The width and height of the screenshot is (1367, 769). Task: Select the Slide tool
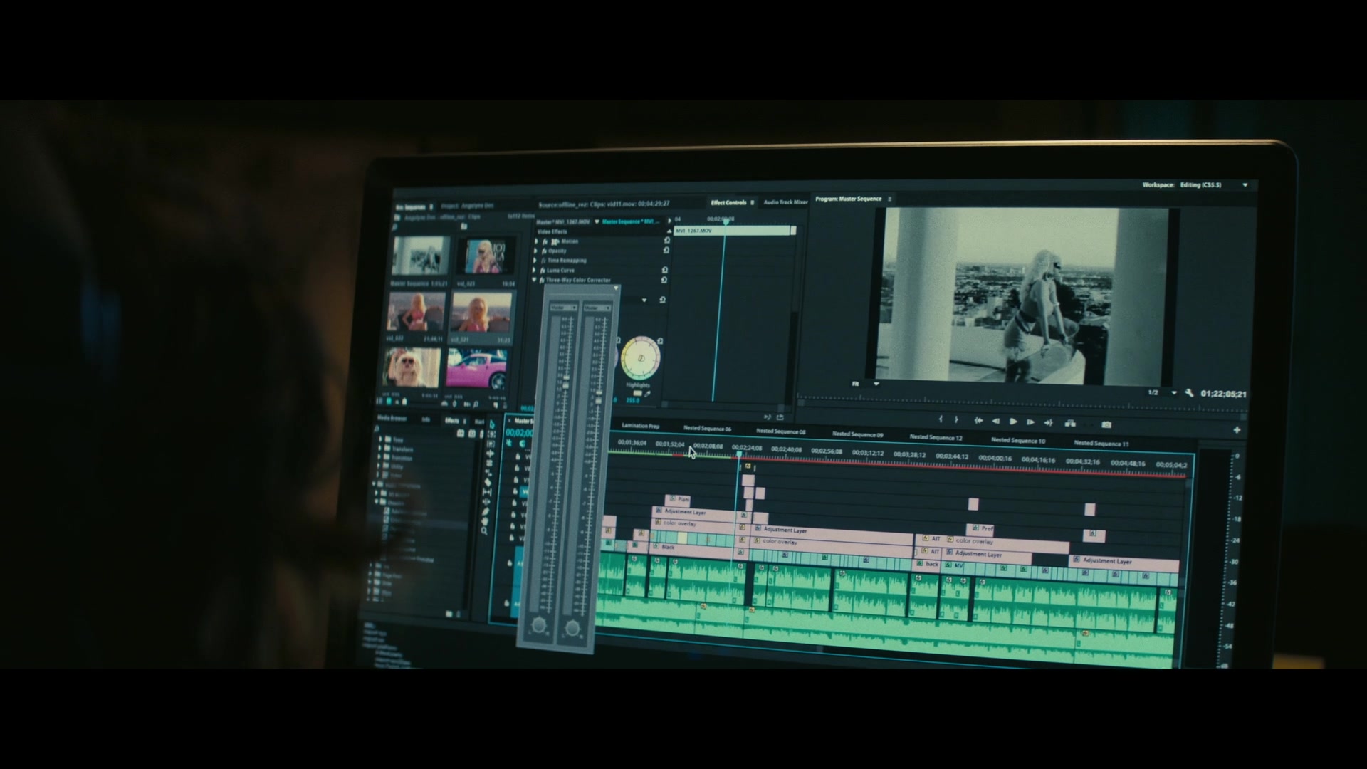[488, 501]
